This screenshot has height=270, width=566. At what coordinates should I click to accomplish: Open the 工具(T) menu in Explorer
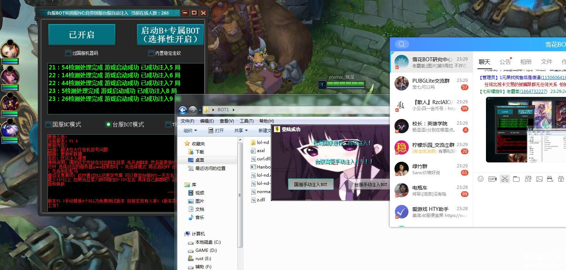pos(247,121)
